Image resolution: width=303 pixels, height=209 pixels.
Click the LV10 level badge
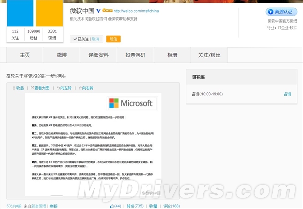(107, 10)
